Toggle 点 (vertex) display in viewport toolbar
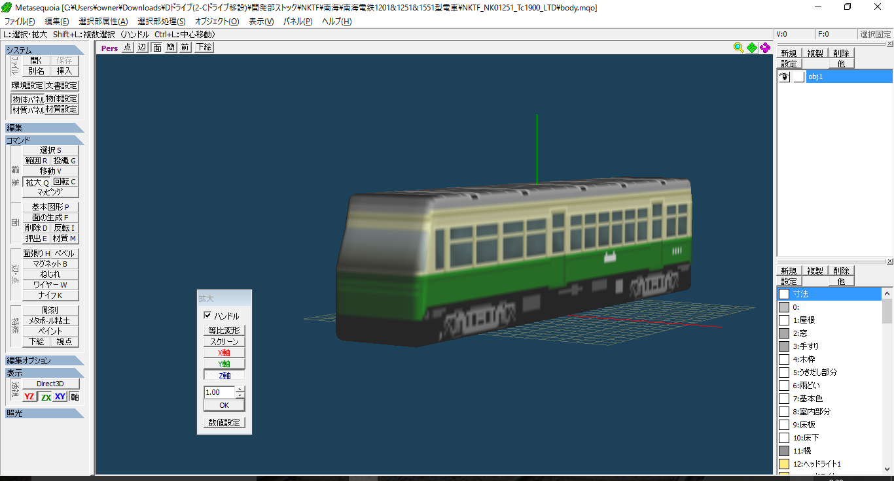 (x=127, y=47)
